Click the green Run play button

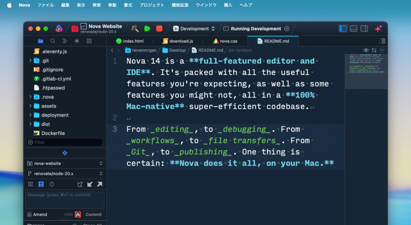point(147,29)
